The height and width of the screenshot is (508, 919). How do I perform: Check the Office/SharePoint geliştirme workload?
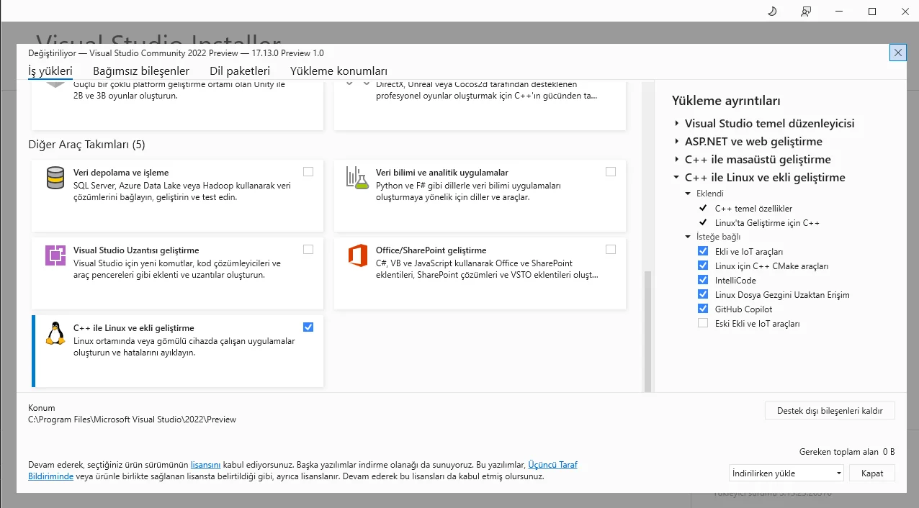[x=611, y=249]
